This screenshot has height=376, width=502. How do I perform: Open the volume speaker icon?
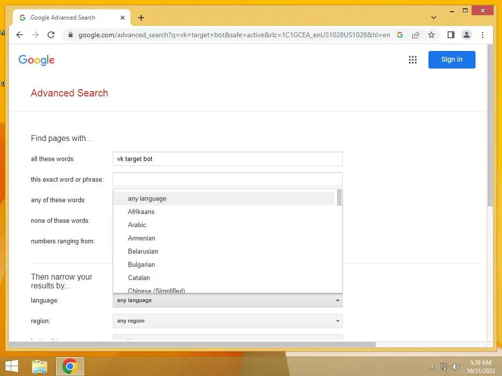coord(455,366)
